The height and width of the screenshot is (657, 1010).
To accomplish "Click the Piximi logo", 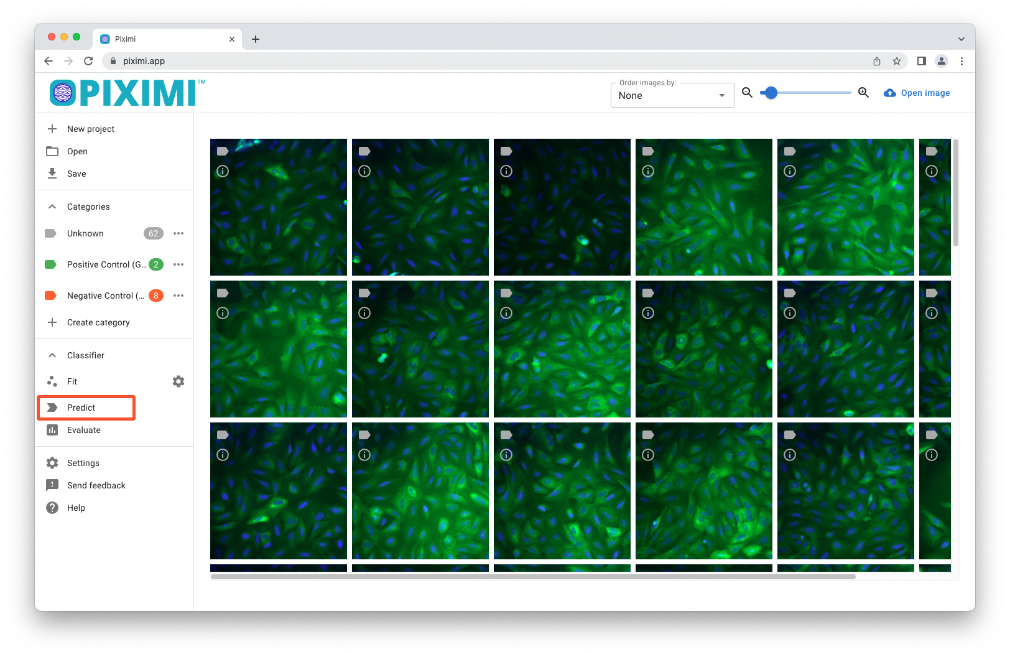I will tap(127, 93).
